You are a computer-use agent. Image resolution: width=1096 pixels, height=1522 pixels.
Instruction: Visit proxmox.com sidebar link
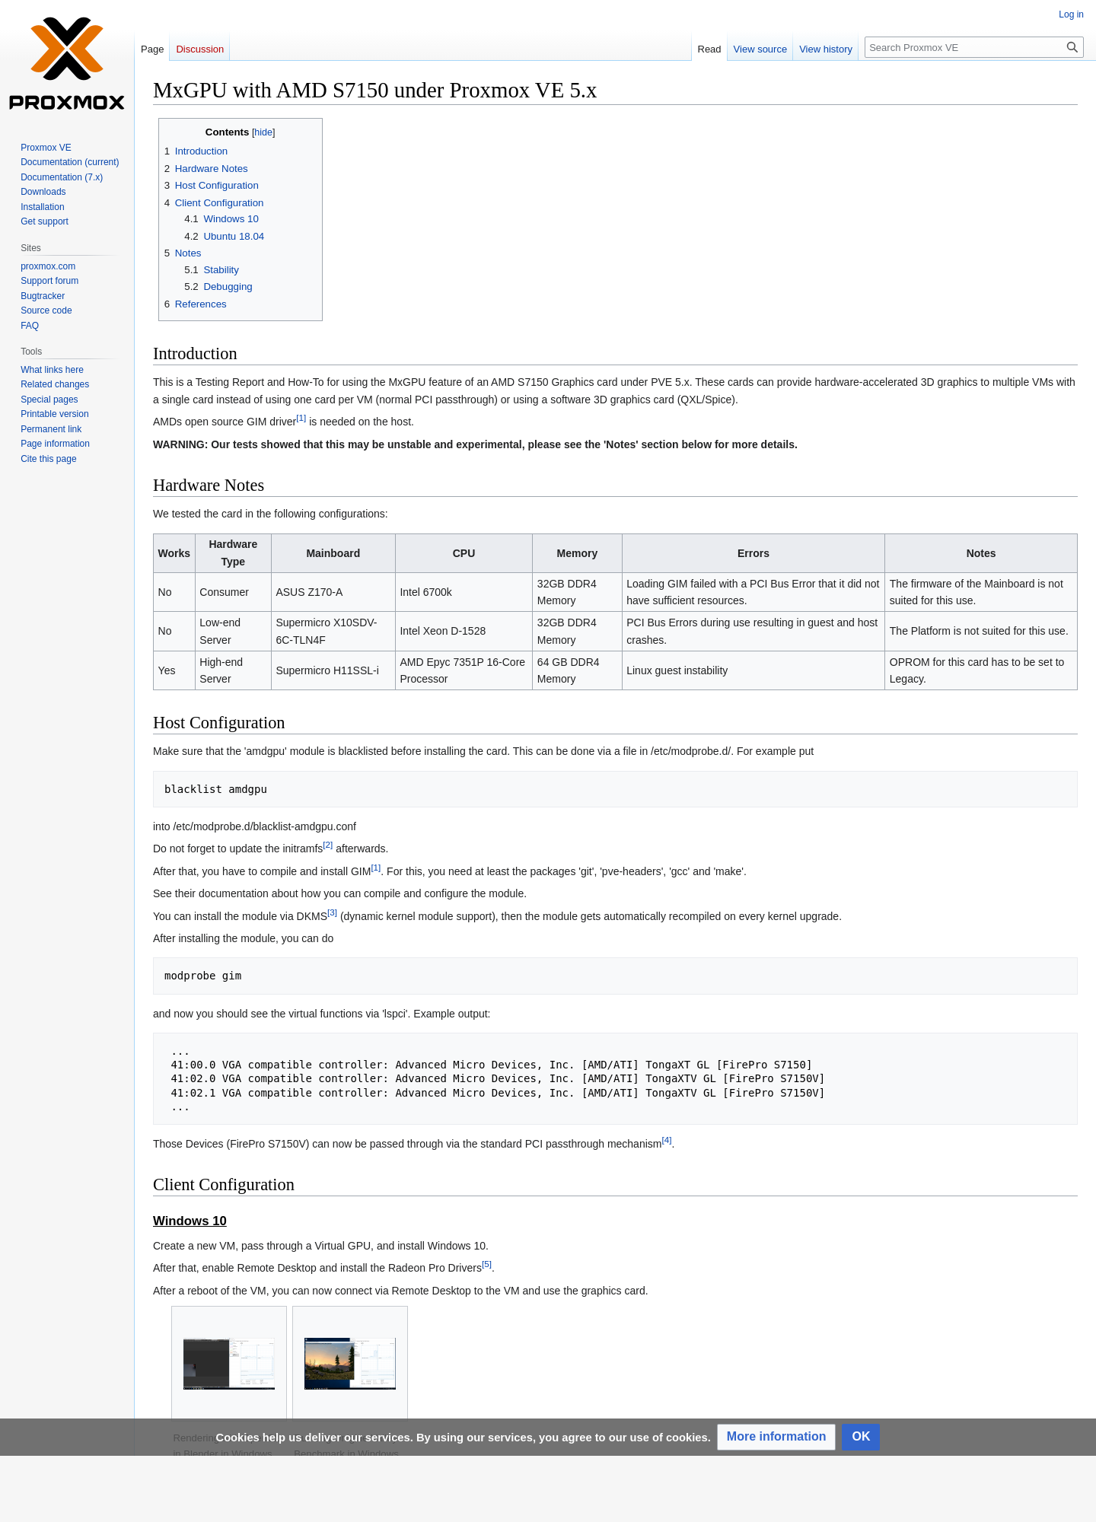pyautogui.click(x=48, y=266)
